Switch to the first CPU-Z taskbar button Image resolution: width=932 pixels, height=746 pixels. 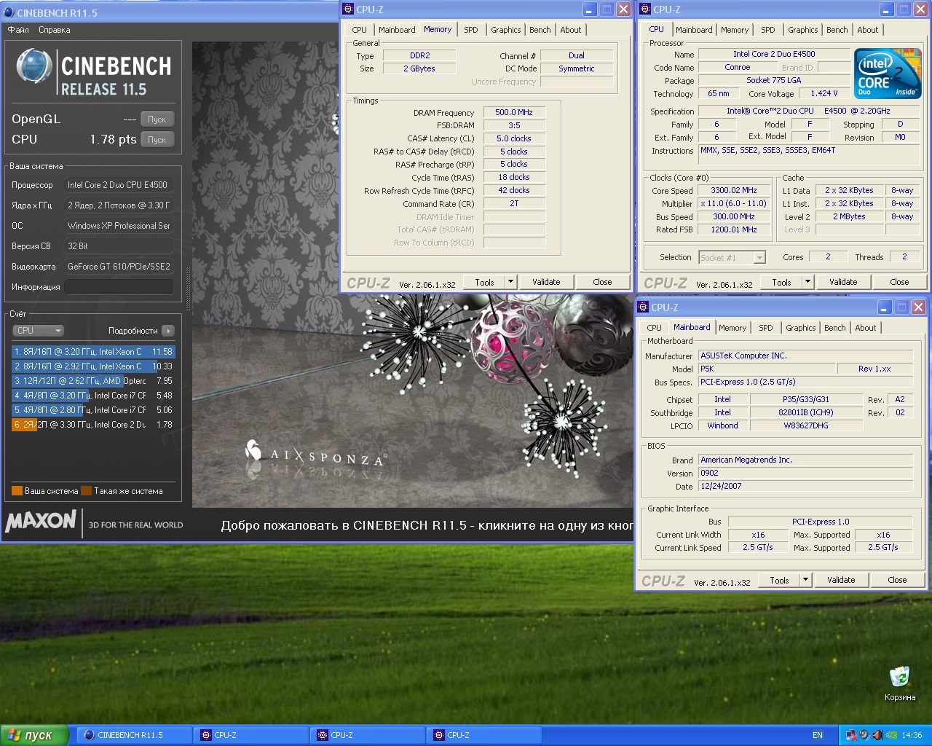coord(250,735)
